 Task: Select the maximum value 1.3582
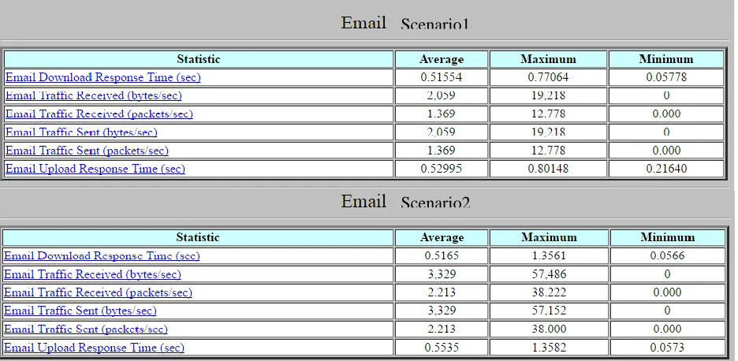pyautogui.click(x=549, y=348)
